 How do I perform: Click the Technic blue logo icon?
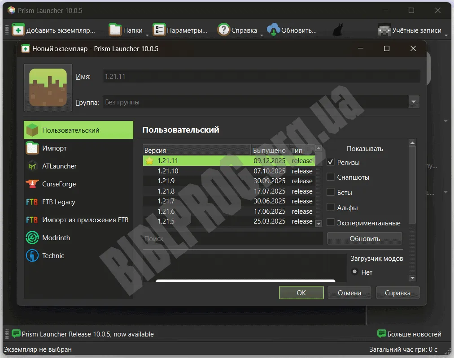coord(32,256)
